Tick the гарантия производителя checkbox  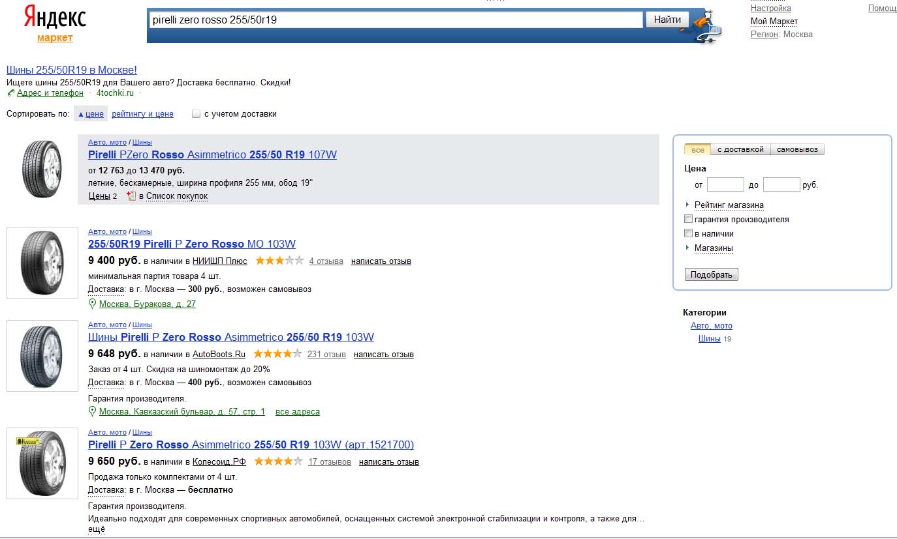688,219
